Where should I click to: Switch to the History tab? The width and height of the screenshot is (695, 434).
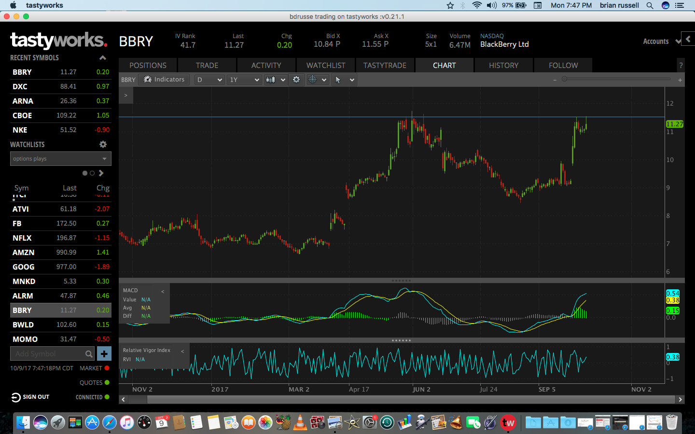click(x=504, y=65)
